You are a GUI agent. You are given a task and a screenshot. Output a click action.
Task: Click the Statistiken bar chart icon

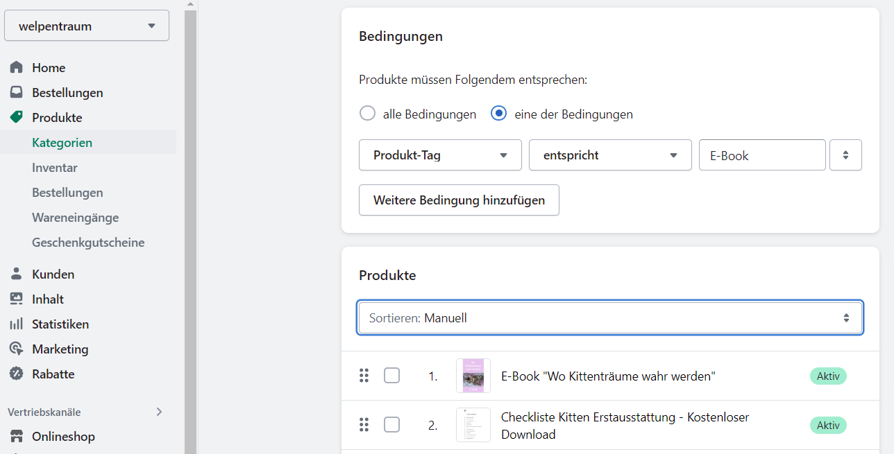tap(16, 324)
